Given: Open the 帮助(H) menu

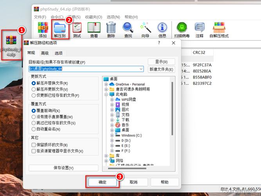Looking at the screenshot, I should click(131, 17).
